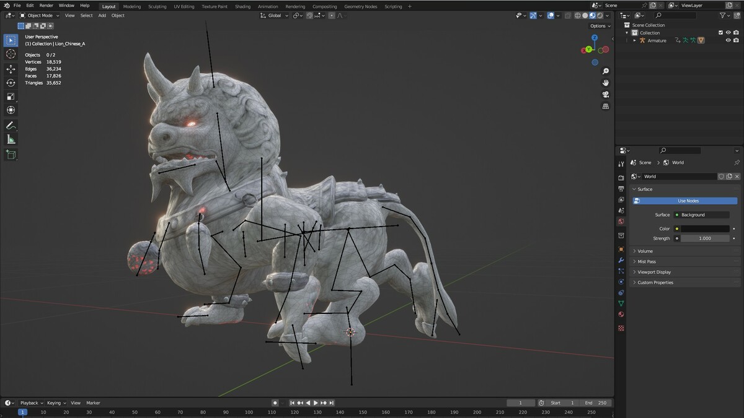Toggle viewport overlays button
Screen dimensions: 744x418
551,15
